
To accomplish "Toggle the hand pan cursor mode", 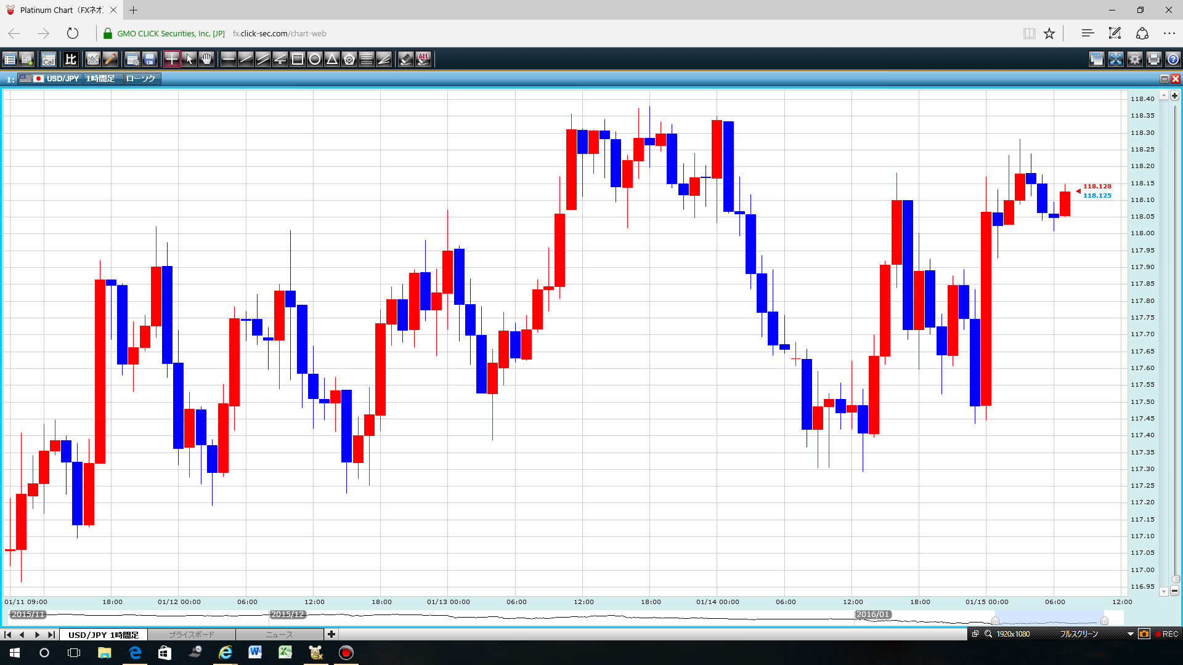I will pos(206,59).
